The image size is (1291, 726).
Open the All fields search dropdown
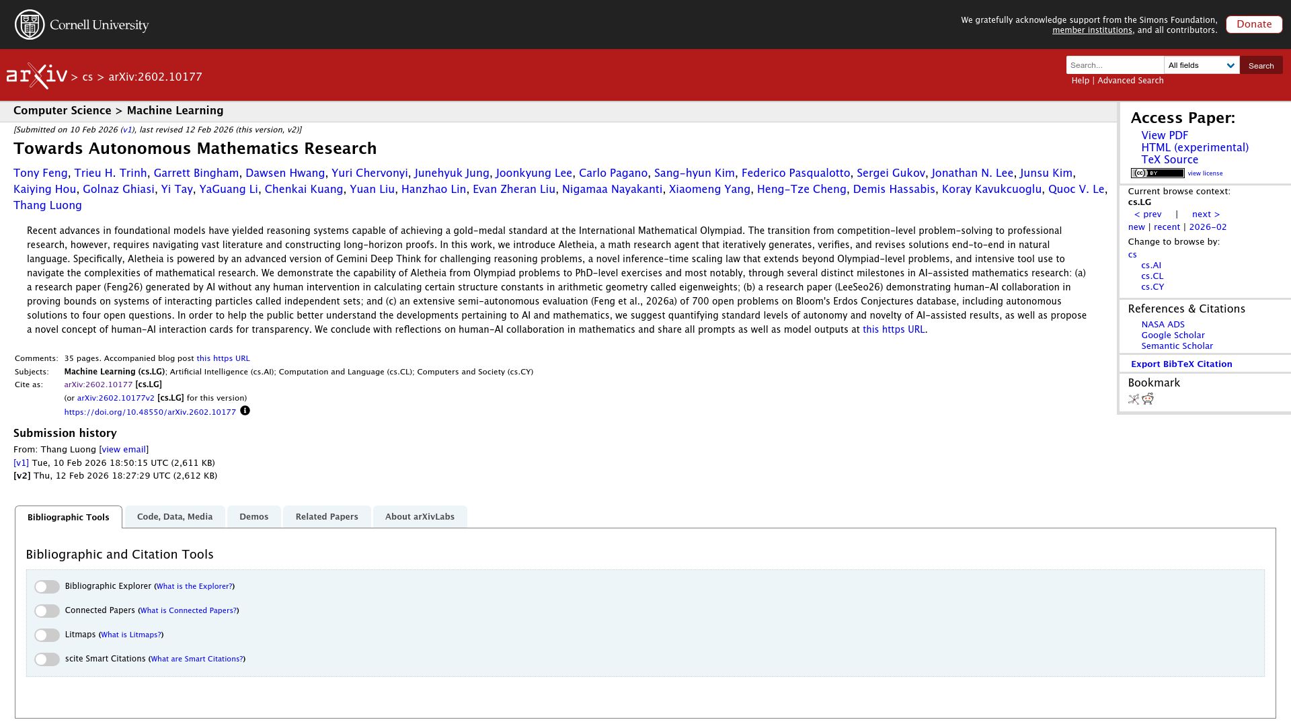[1202, 65]
